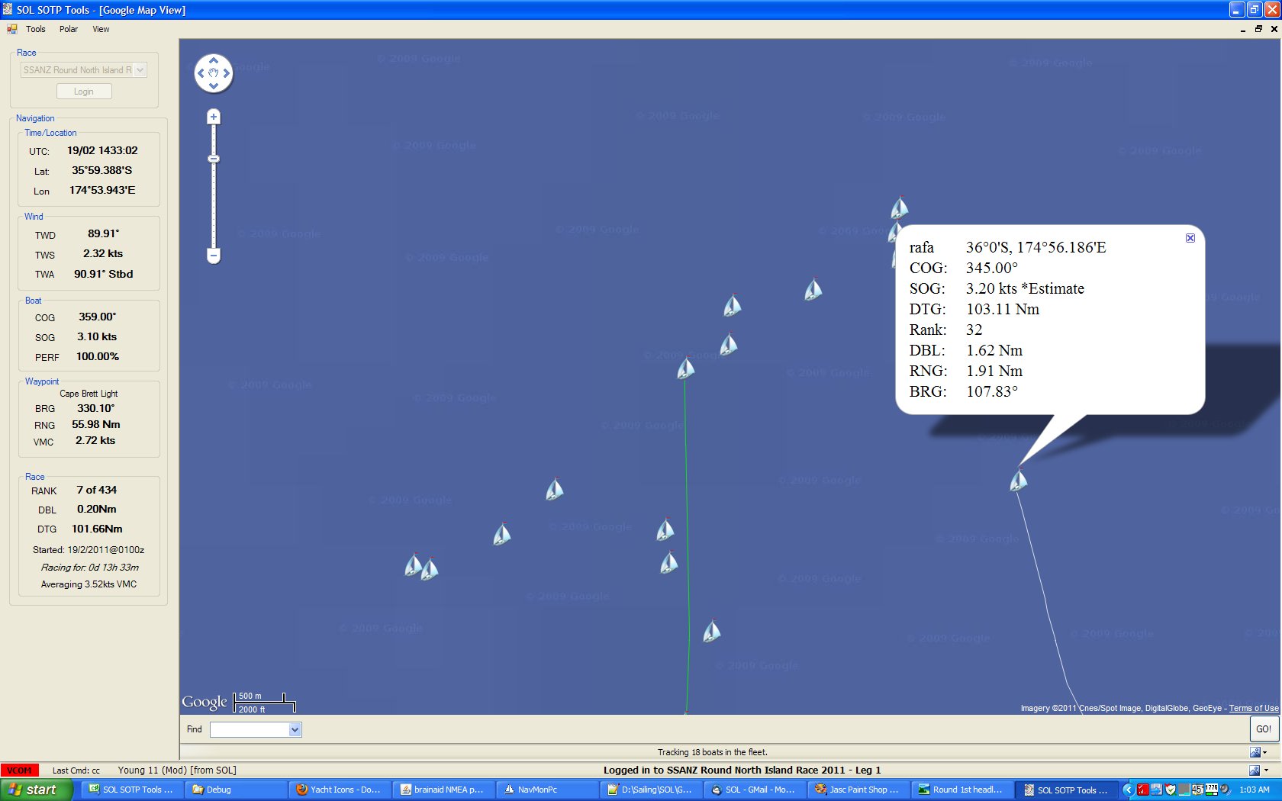Click the Windows Start button
This screenshot has width=1282, height=801.
click(x=36, y=790)
